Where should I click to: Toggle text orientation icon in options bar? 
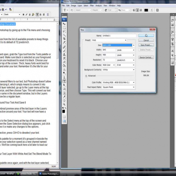(x=71, y=10)
